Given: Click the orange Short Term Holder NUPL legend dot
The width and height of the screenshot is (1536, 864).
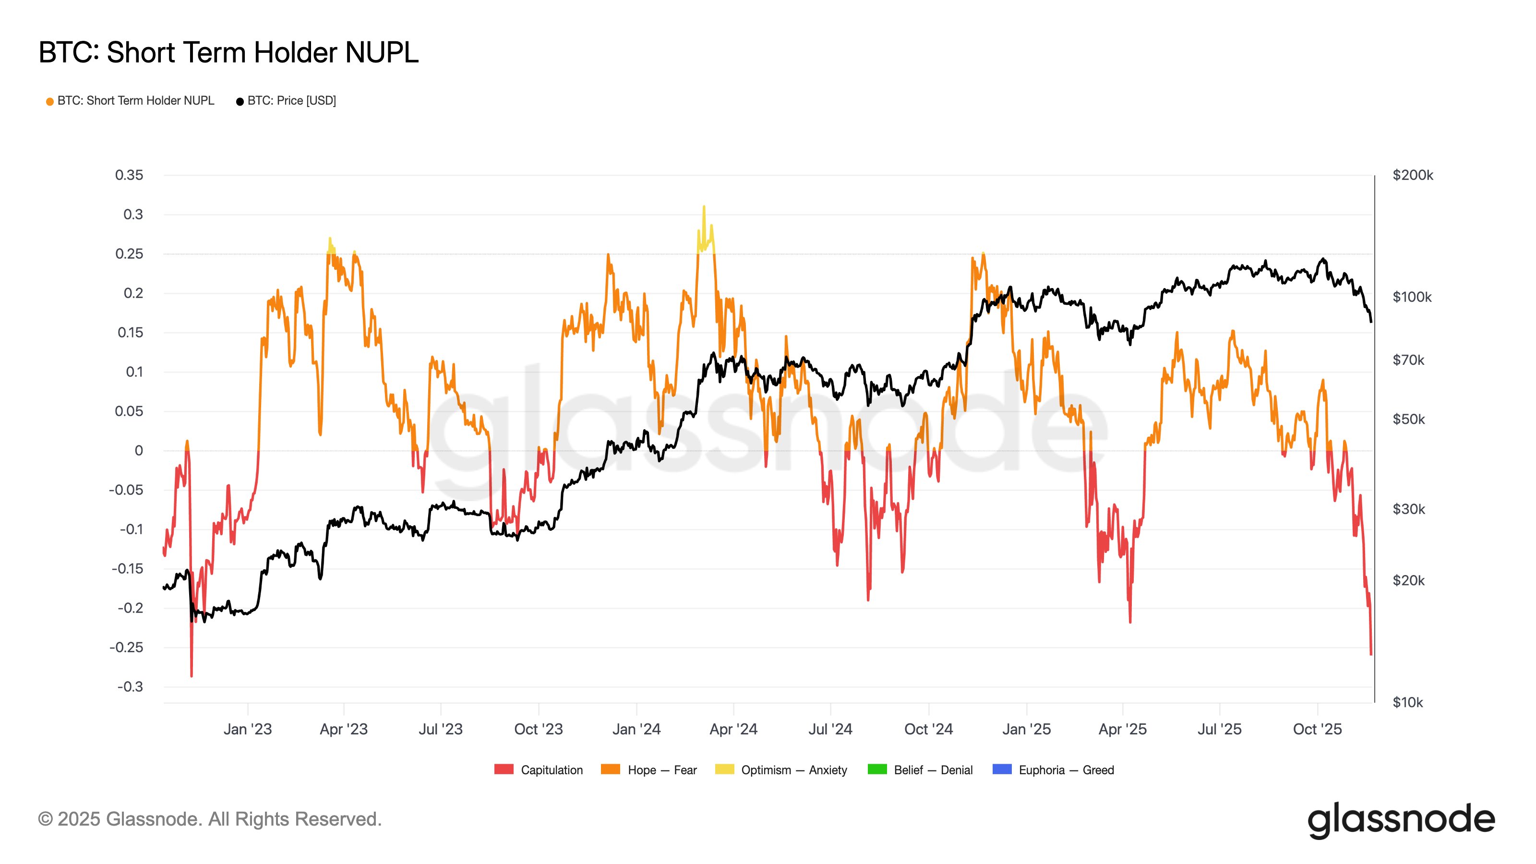Looking at the screenshot, I should (50, 101).
